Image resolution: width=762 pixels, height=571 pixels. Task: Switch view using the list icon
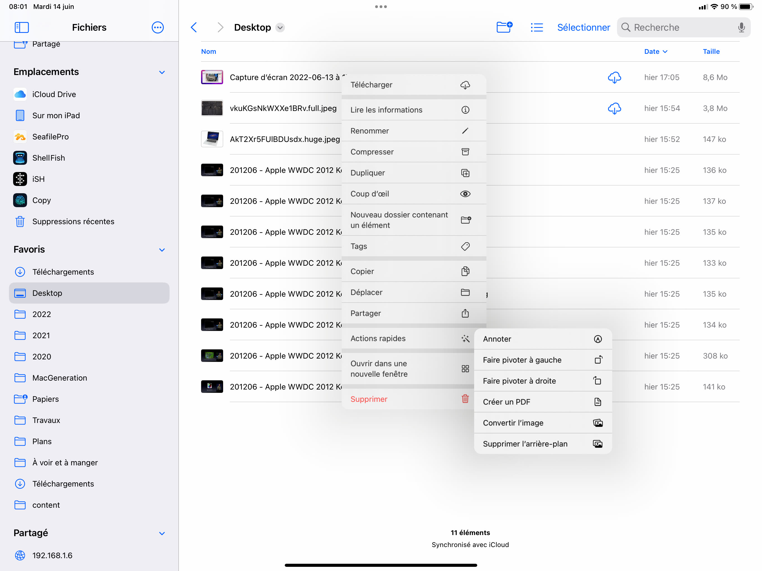[x=537, y=27]
